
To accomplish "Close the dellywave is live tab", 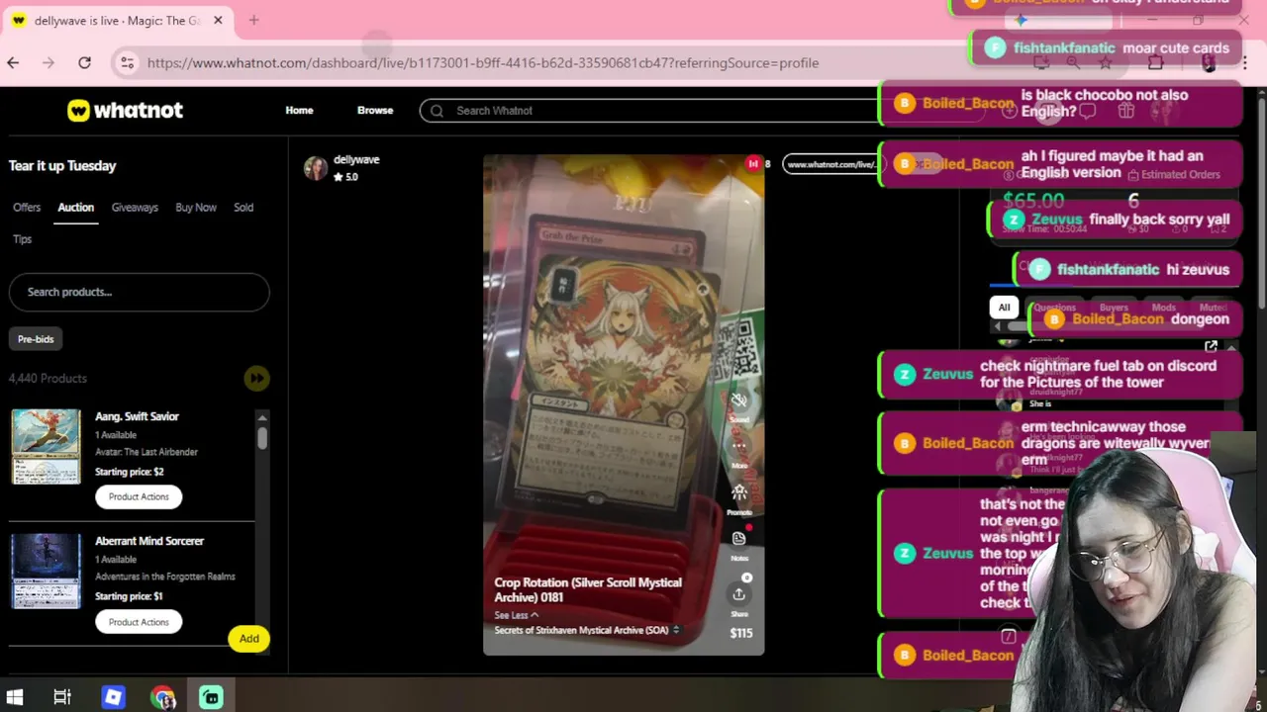I will tap(218, 20).
